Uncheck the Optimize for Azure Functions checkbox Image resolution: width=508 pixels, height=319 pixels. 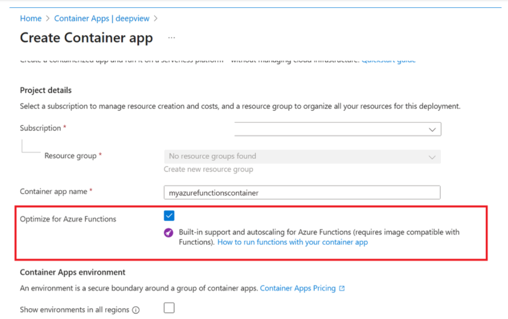pyautogui.click(x=169, y=215)
